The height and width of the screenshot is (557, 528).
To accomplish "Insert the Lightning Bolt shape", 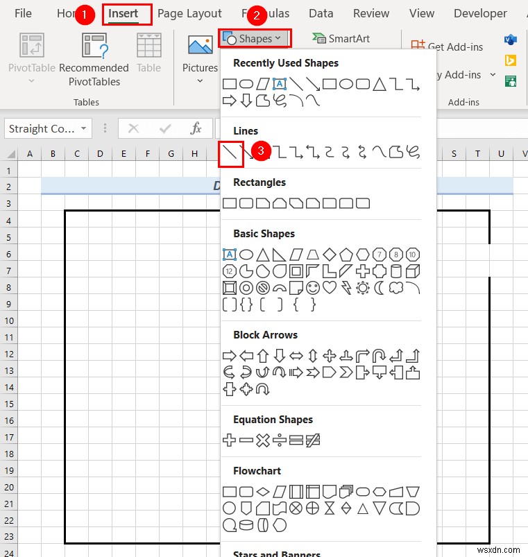I will 346,288.
